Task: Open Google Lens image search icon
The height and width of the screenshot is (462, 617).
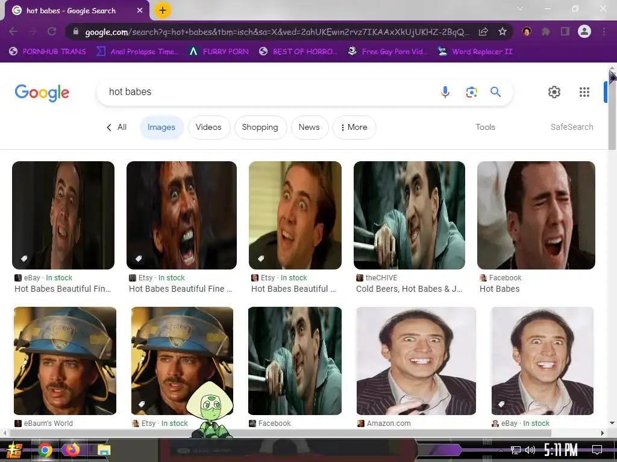Action: [x=471, y=92]
